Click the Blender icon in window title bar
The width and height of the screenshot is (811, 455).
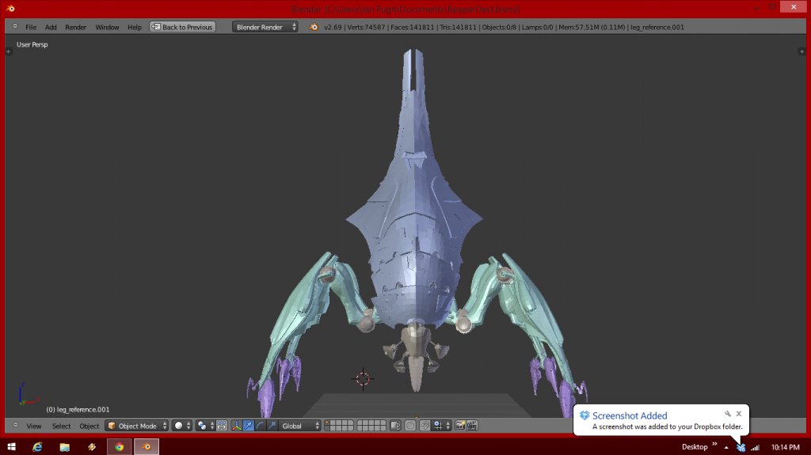pyautogui.click(x=10, y=8)
